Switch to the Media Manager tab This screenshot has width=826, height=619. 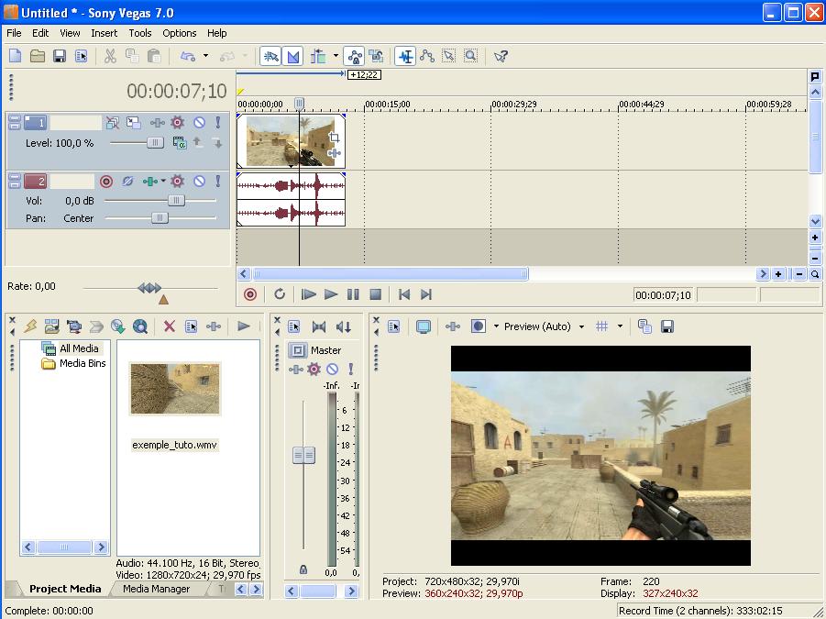click(x=157, y=589)
